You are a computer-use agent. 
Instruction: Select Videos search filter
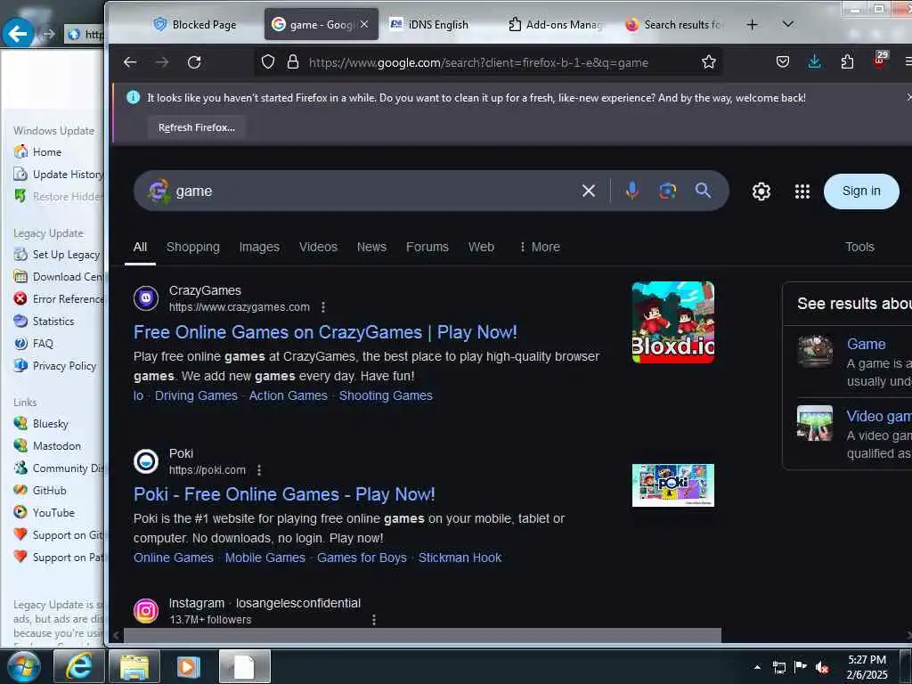point(318,248)
